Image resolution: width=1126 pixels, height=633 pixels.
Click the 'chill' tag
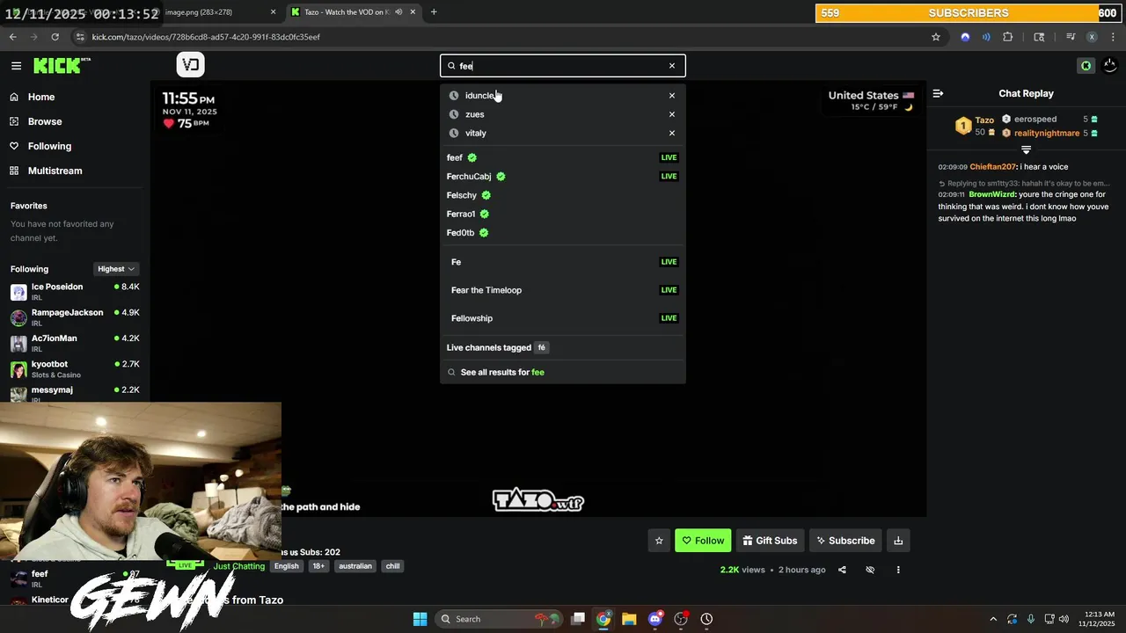click(392, 566)
